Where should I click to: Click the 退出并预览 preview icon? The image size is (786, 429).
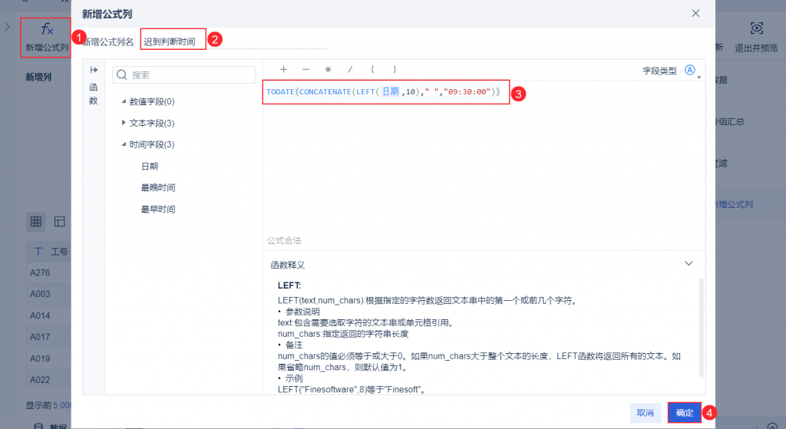point(756,28)
